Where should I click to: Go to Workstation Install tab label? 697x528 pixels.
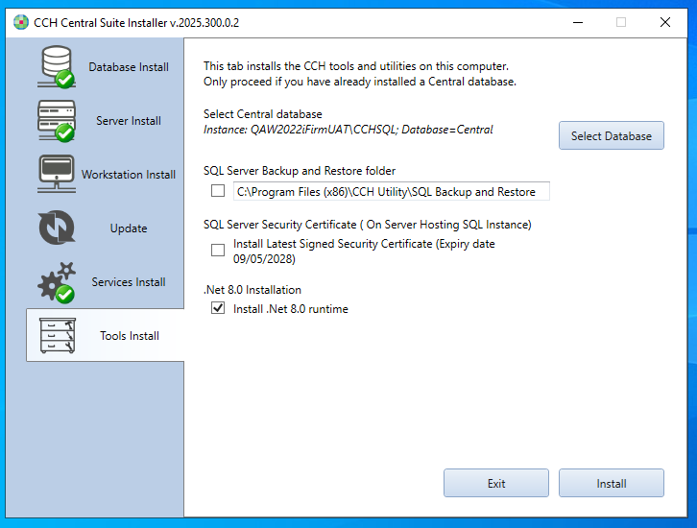tap(129, 175)
